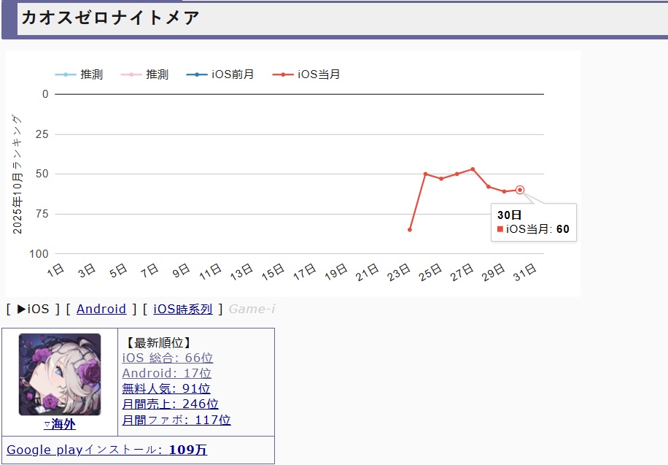
Task: Click the 100 y-axis label
Action: tap(39, 254)
